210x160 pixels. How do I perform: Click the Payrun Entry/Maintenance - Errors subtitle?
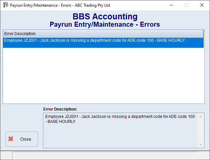pyautogui.click(x=105, y=24)
